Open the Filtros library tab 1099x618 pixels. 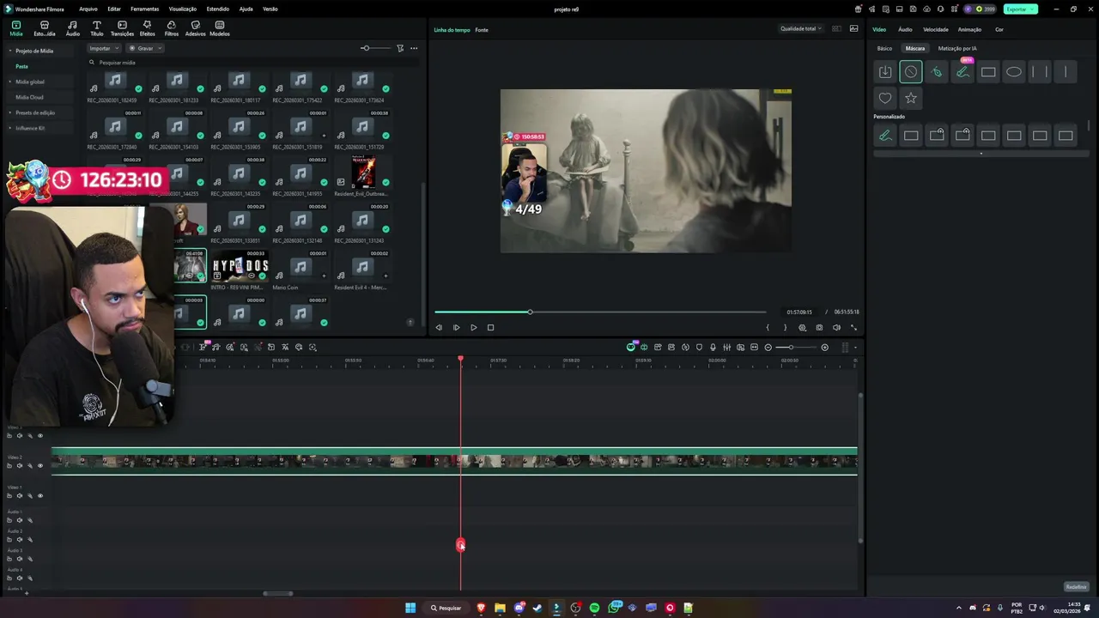[x=171, y=28]
